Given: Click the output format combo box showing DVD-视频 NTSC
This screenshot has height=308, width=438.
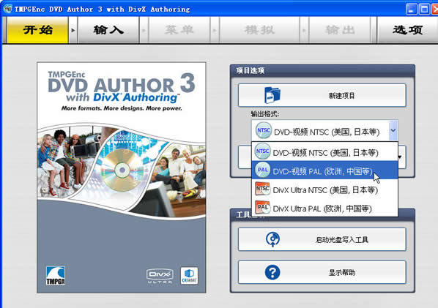Looking at the screenshot, I should pos(324,130).
